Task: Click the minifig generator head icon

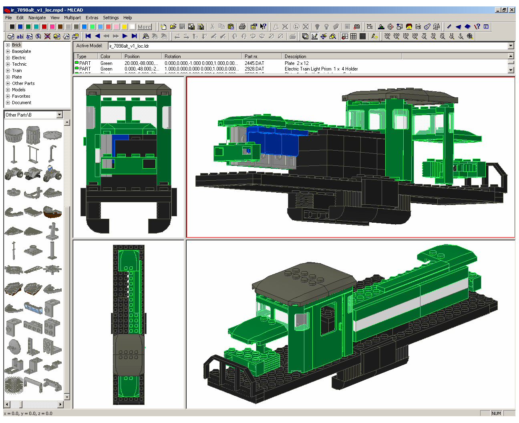Action: [409, 26]
